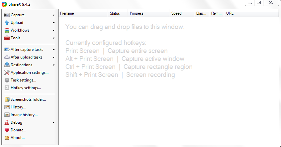Click the Application settings wrench icon
Viewport: 281px width, 147px height.
[7, 73]
